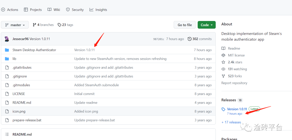View the 2.4k stars link

235,62
